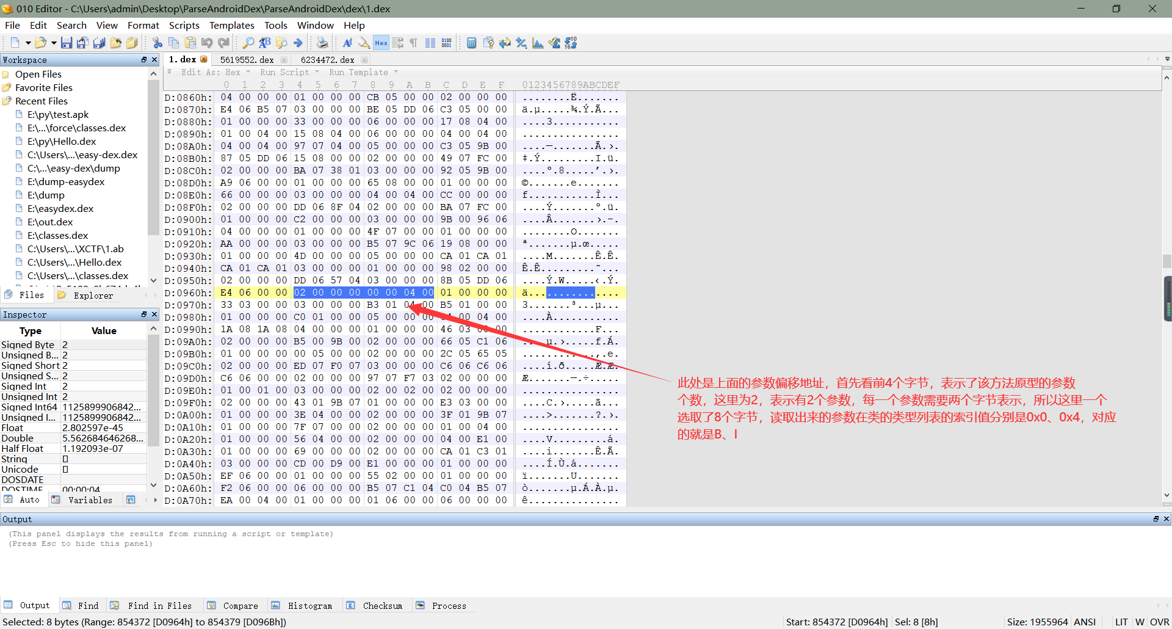Open the Templates menu
The height and width of the screenshot is (629, 1172).
[x=231, y=25]
